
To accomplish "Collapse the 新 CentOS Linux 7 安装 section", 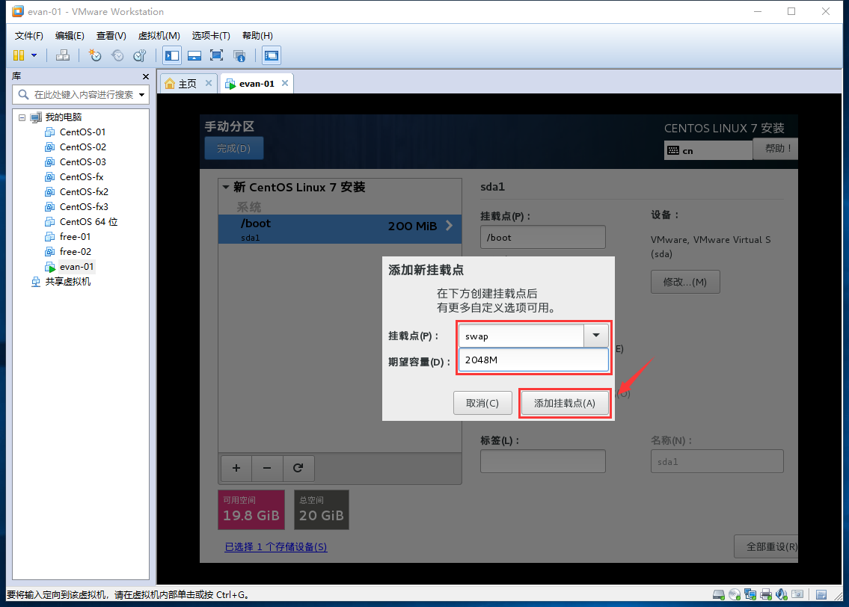I will (x=226, y=187).
